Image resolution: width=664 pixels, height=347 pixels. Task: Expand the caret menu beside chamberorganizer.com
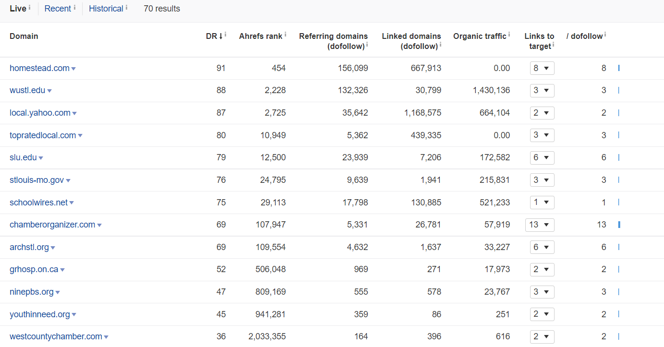pos(99,226)
